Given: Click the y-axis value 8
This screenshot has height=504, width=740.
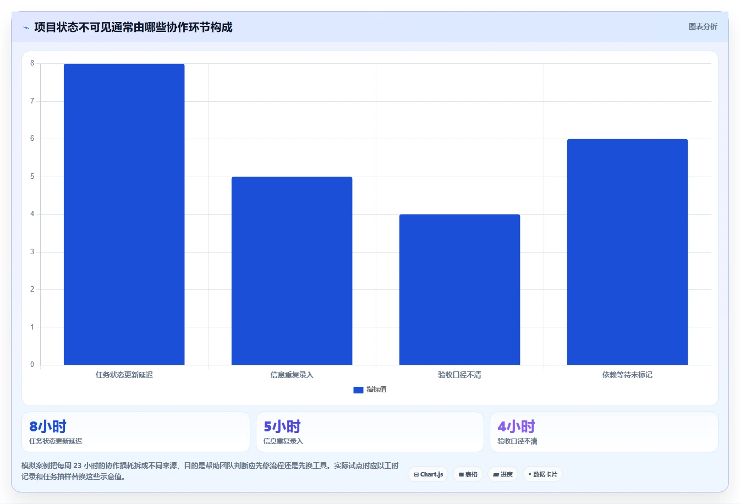Looking at the screenshot, I should pos(32,63).
